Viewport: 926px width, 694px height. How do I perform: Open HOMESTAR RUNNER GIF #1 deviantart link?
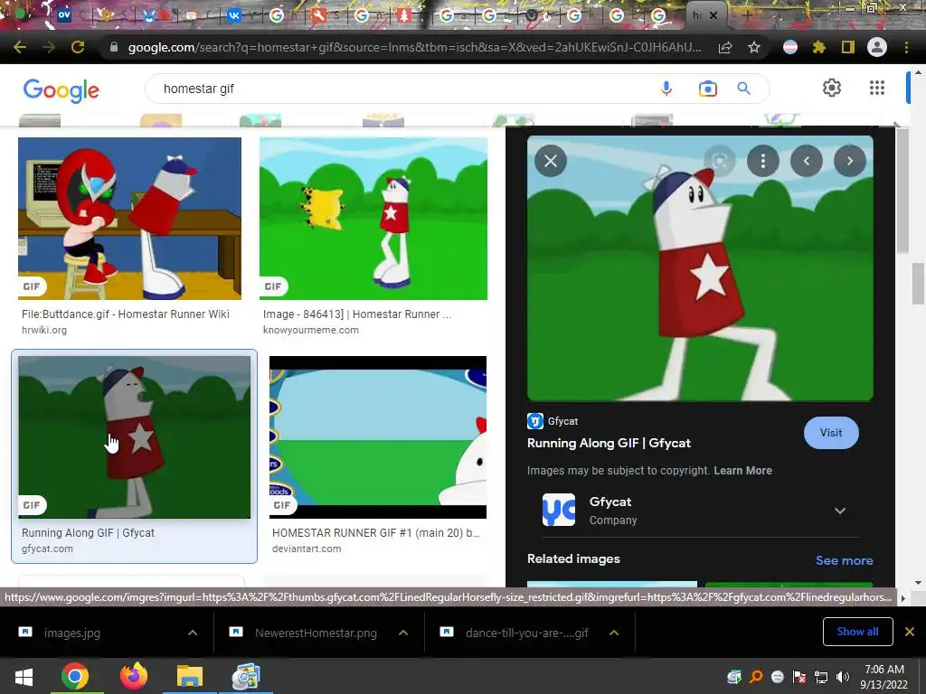tap(375, 532)
